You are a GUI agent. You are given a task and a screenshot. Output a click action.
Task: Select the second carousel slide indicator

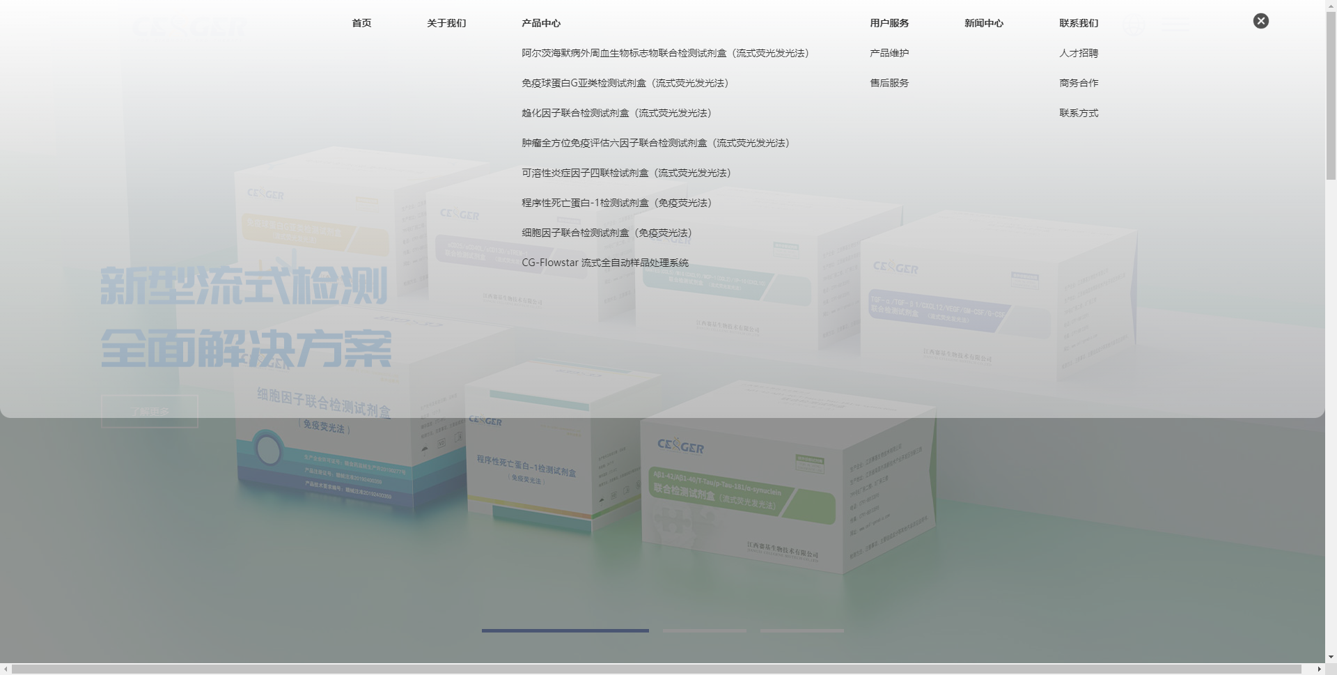pos(705,630)
